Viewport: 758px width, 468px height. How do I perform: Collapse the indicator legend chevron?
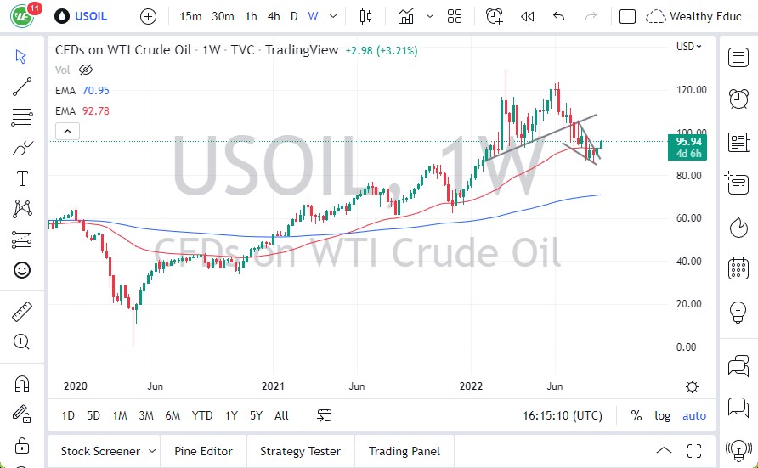tap(68, 132)
